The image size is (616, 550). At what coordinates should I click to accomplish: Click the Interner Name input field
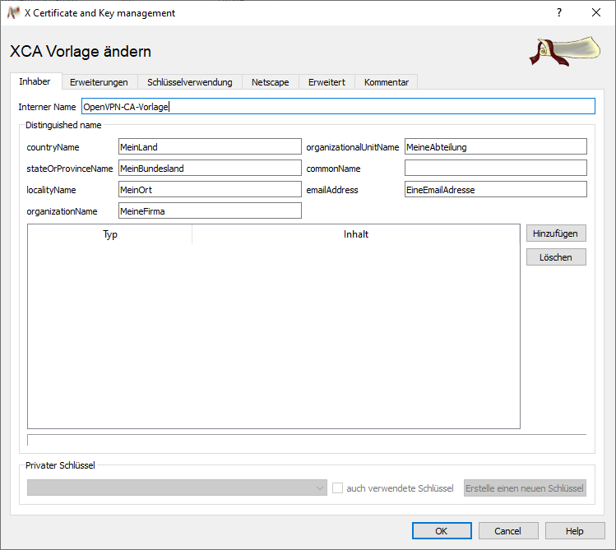(337, 106)
